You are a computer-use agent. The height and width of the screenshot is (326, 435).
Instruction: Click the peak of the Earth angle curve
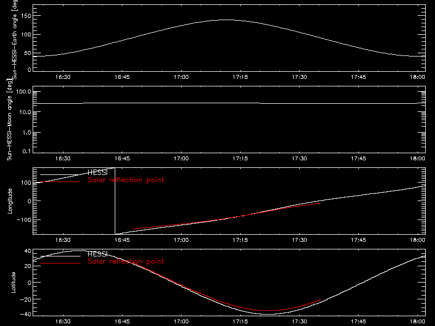pos(227,20)
